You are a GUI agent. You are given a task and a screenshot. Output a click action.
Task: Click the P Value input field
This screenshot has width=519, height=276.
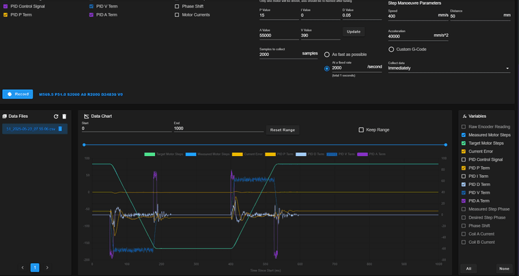tap(279, 16)
